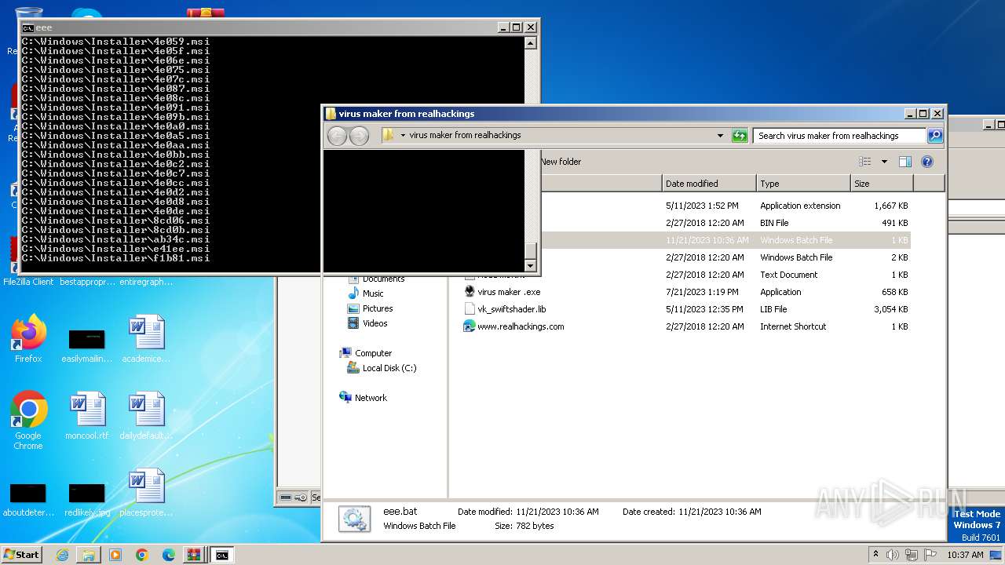The image size is (1005, 565).
Task: Open Explorer Help question mark icon
Action: click(927, 162)
